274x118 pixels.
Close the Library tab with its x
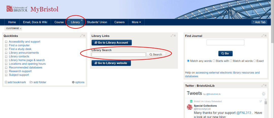coord(82,20)
